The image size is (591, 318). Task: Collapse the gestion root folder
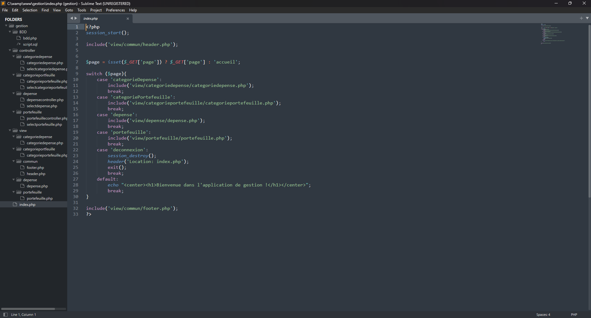pos(6,26)
